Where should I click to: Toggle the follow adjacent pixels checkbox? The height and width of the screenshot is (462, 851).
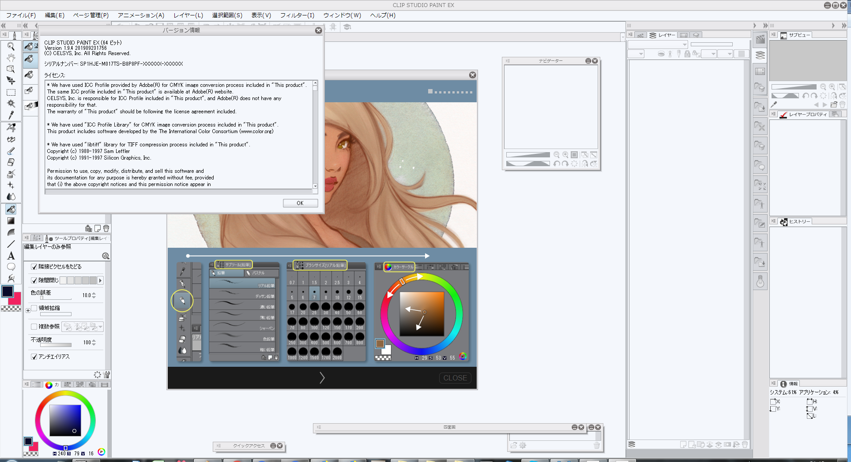34,267
